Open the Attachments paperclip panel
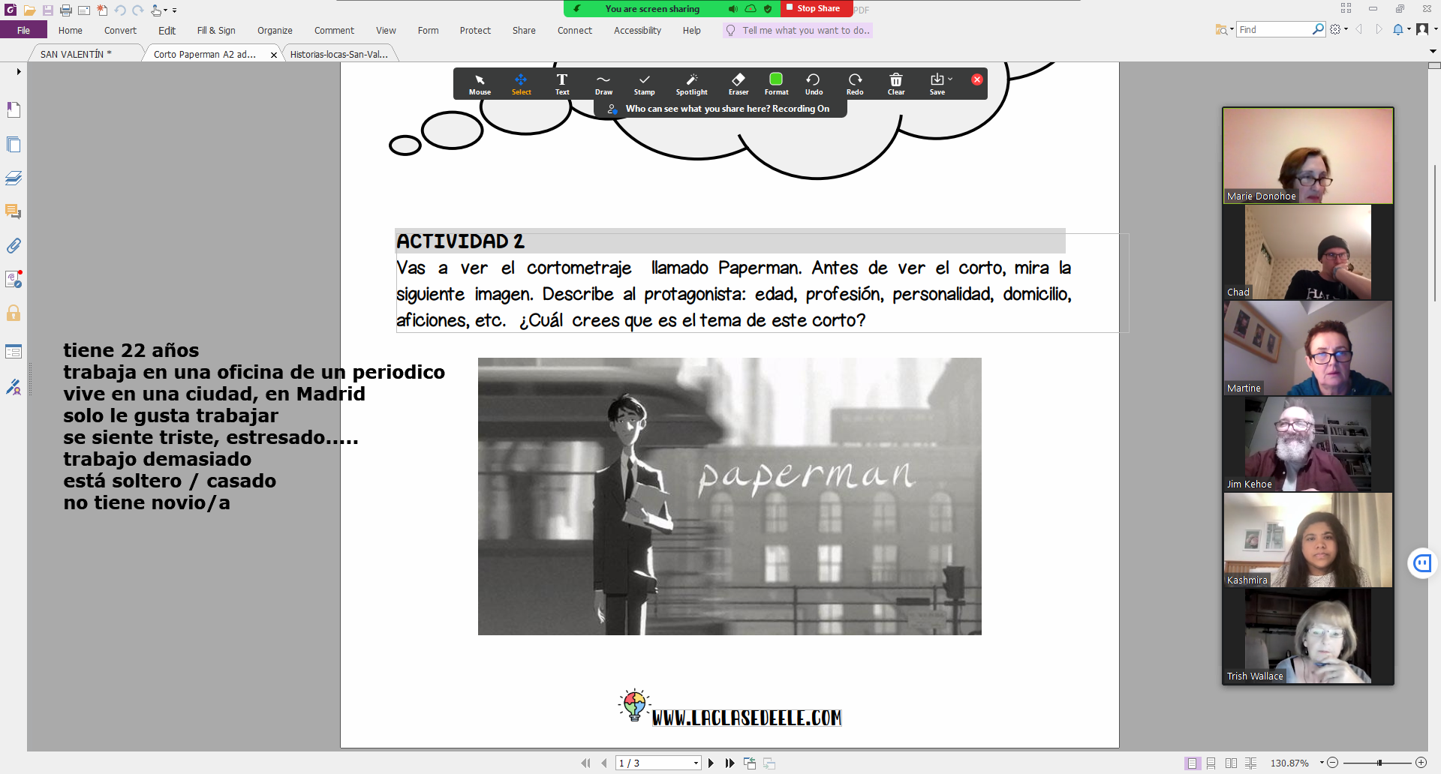This screenshot has height=774, width=1441. (14, 245)
